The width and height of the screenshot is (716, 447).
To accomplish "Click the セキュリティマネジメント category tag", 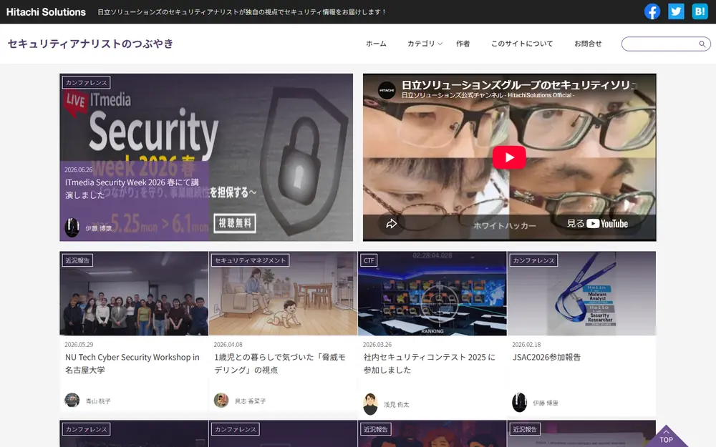I will coord(250,260).
